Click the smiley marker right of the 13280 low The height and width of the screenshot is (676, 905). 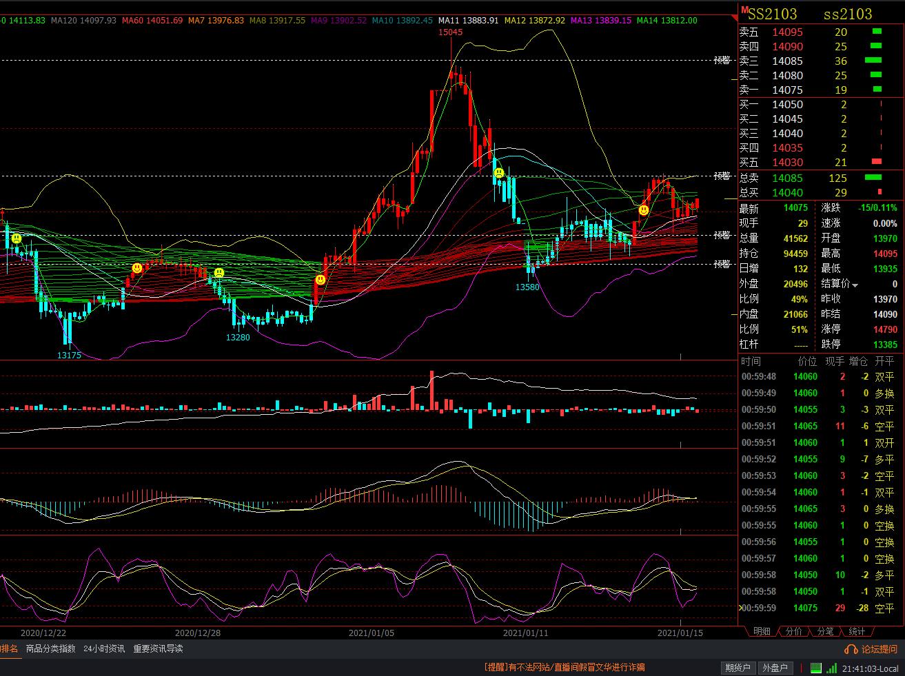point(321,280)
